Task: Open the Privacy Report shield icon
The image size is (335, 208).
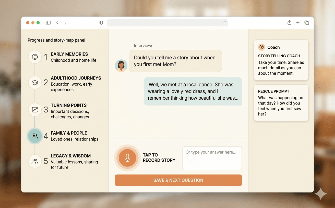Action: click(101, 22)
